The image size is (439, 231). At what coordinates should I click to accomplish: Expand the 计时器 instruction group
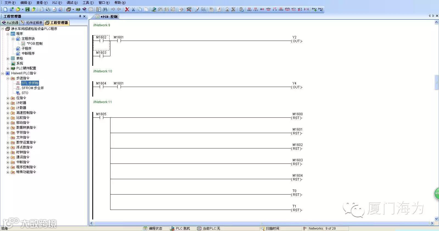8,103
